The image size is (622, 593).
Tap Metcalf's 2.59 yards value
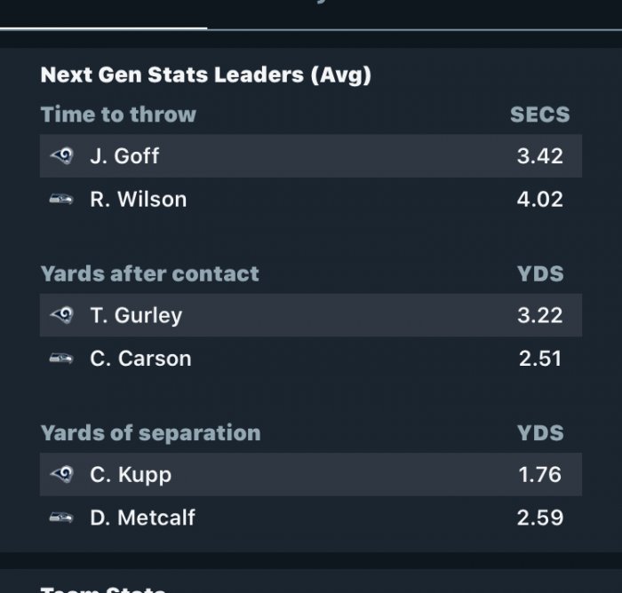coord(540,518)
